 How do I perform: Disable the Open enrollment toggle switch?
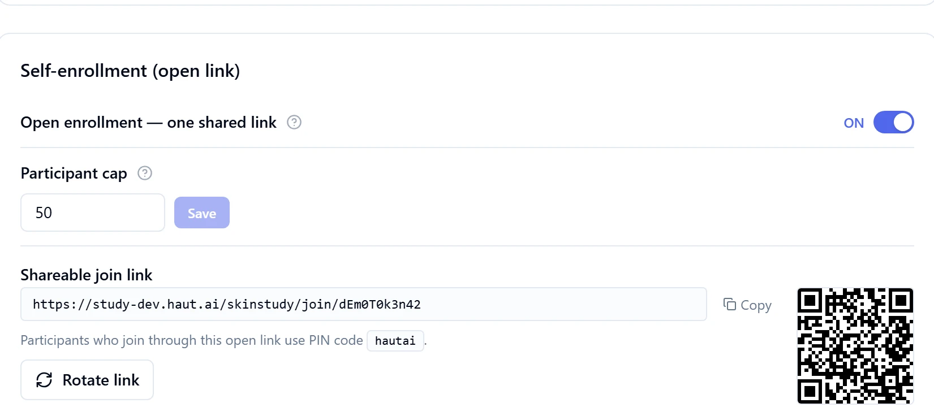pyautogui.click(x=894, y=122)
